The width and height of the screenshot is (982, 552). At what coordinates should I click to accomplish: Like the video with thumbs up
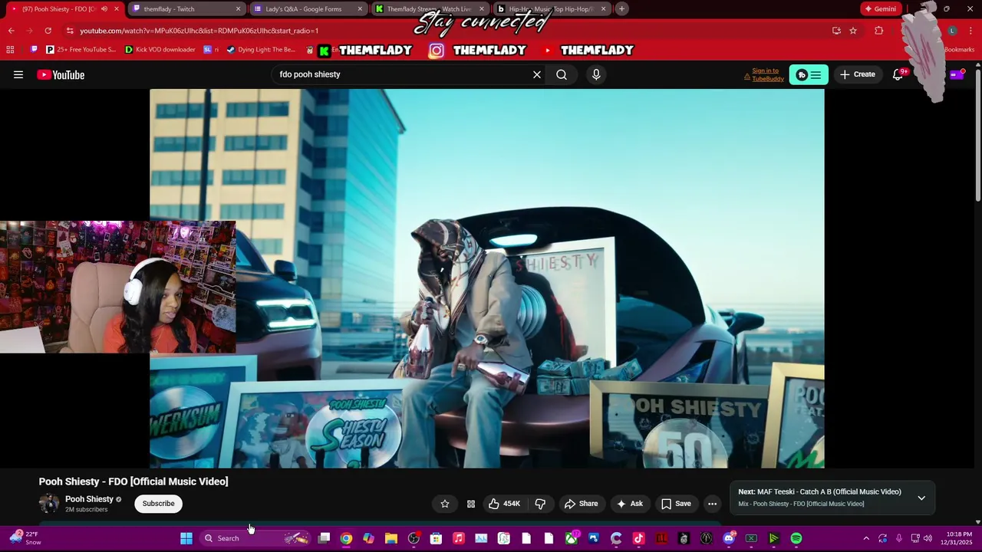(x=505, y=504)
